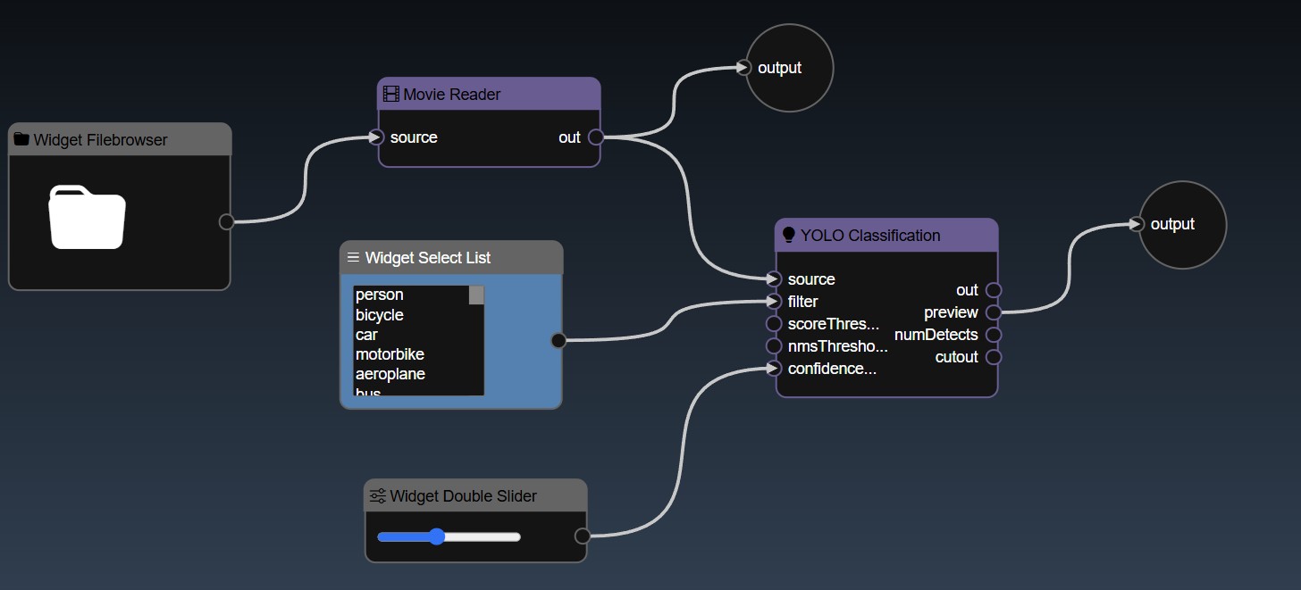Click the sliders icon on Widget Double Slider
The image size is (1301, 590).
point(377,496)
